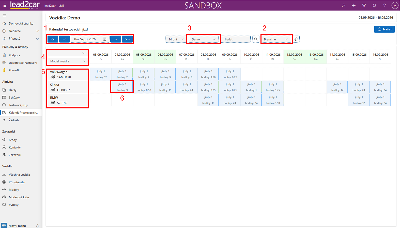Image resolution: width=400 pixels, height=228 pixels.
Task: Open the advanced filter funnel icon
Action: [364, 5]
